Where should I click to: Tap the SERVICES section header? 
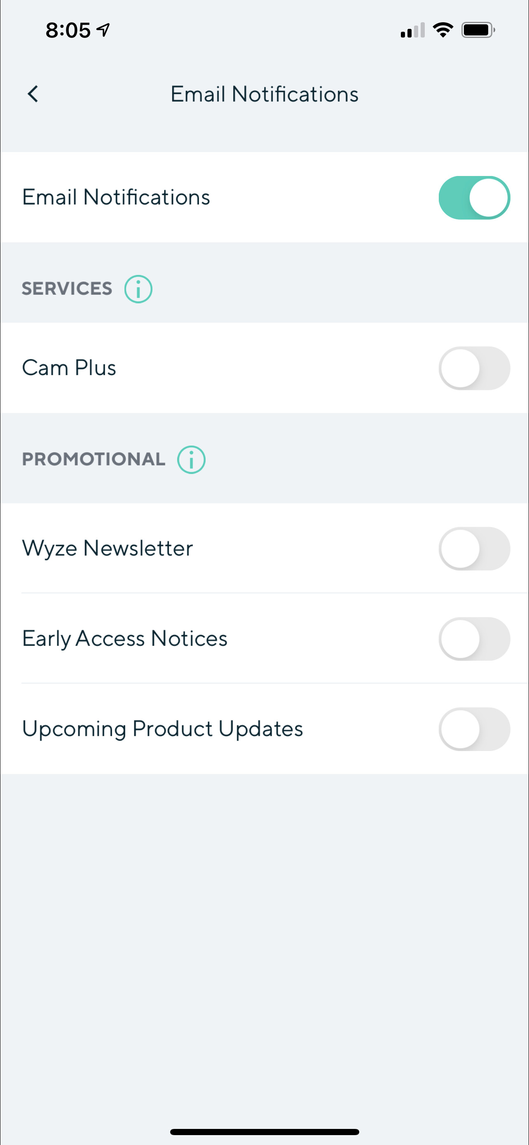point(67,289)
